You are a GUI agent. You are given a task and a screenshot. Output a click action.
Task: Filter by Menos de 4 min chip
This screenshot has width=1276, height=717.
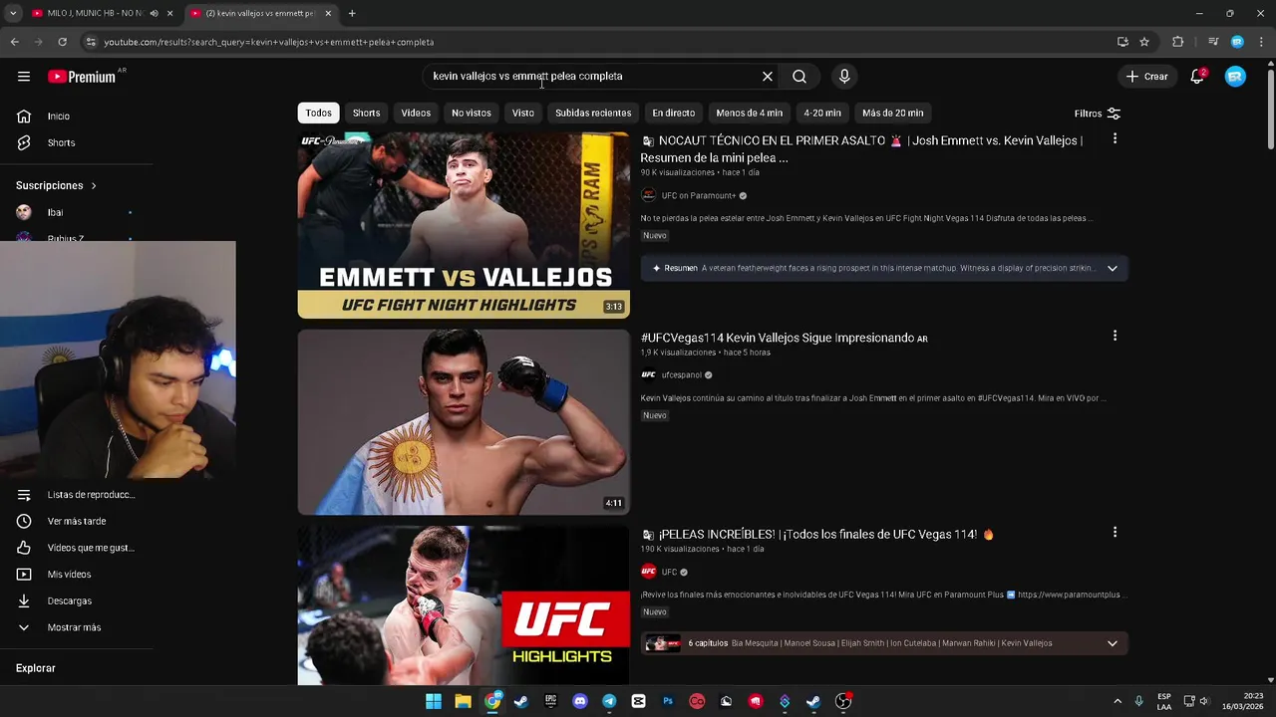tap(750, 113)
